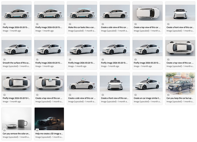Click 'Image (upscaled)' label under 'Create an car image similar'

pyautogui.click(x=141, y=102)
